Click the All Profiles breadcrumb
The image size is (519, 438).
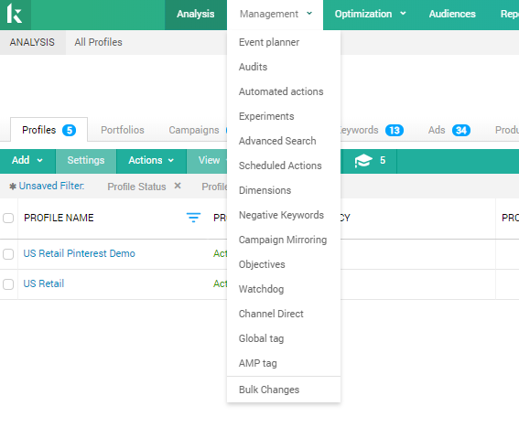(x=98, y=42)
